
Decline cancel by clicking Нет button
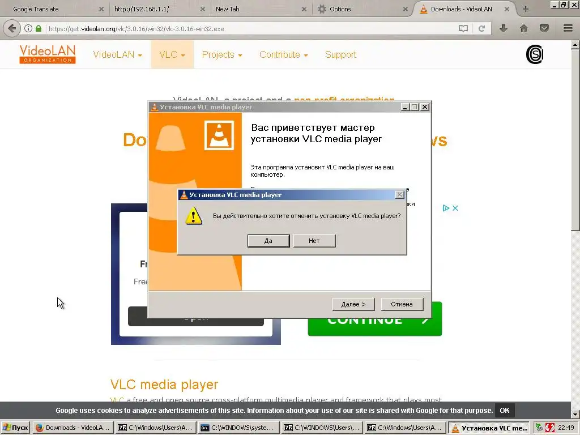[x=314, y=241]
